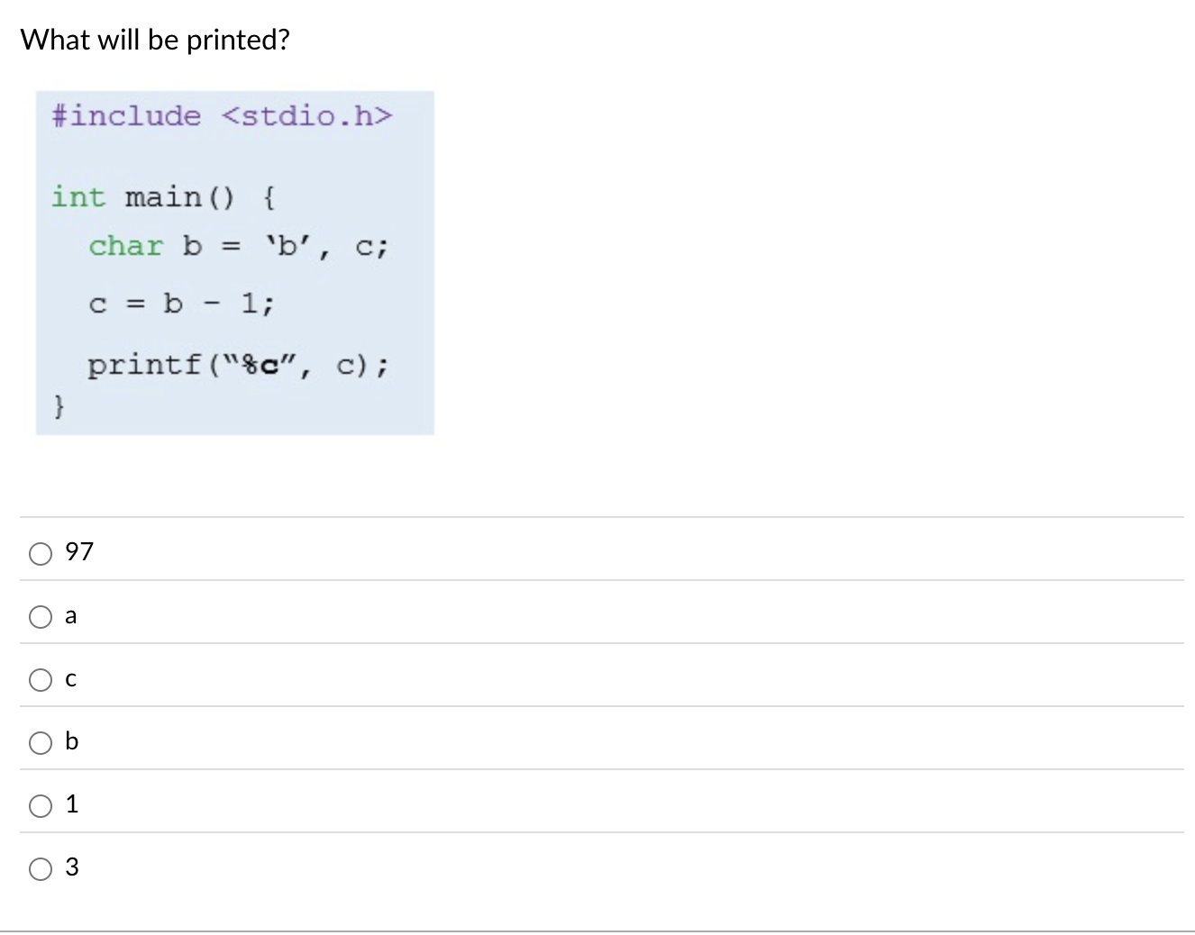Click the closing brace of main
Screen dimensions: 1195x935
[57, 406]
